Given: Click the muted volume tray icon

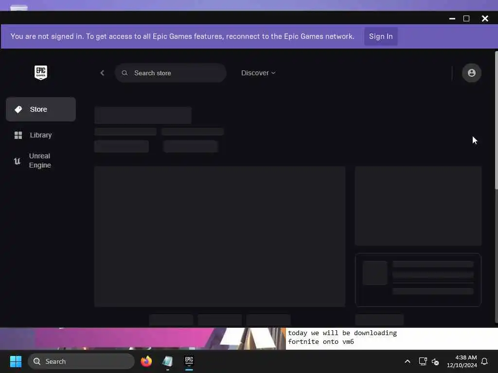Looking at the screenshot, I should [x=435, y=361].
